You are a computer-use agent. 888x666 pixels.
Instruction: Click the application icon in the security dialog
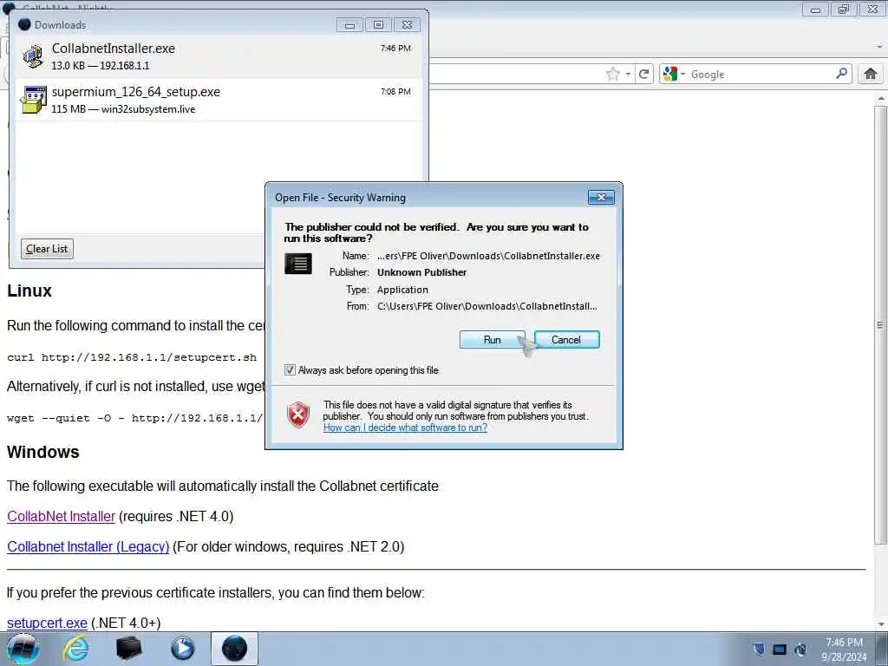pyautogui.click(x=298, y=264)
